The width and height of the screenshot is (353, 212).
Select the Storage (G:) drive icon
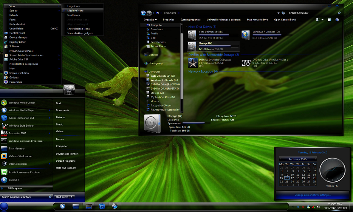[x=192, y=46]
